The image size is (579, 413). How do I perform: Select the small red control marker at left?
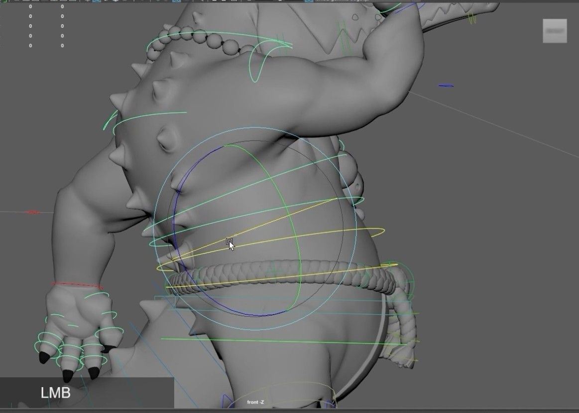point(32,212)
